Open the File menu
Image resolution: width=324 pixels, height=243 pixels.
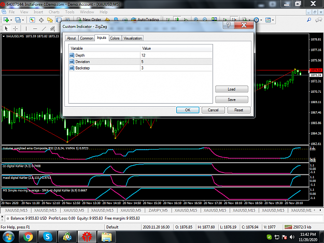(11, 12)
